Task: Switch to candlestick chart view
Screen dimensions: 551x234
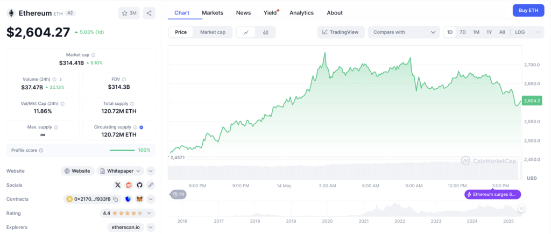Action: click(266, 32)
